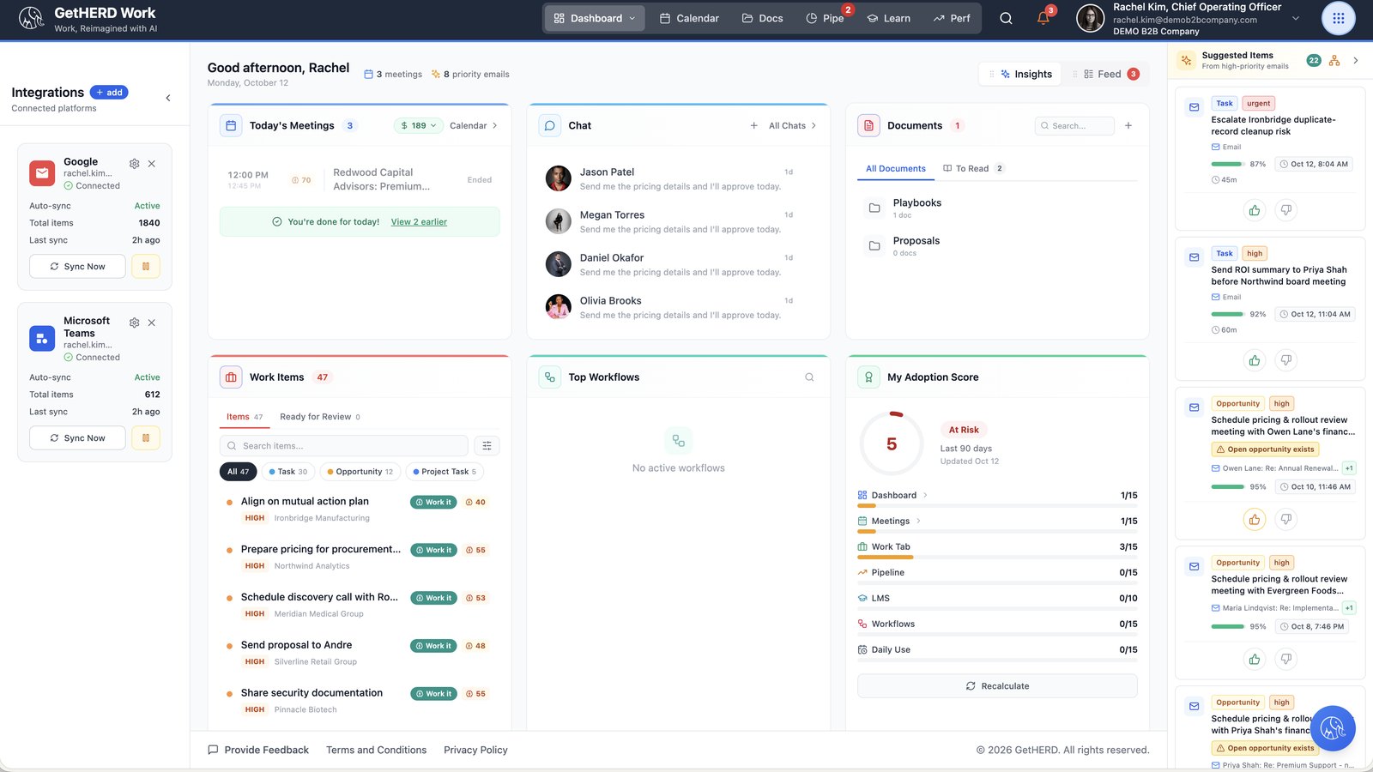Recalculate the adoption score
This screenshot has height=772, width=1373.
tap(997, 686)
